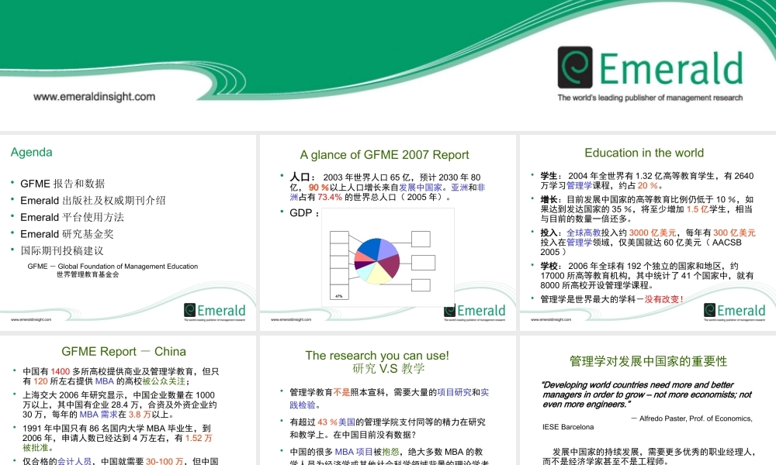Select the "发展中国家的持续发展" paragraph
Viewport: 776px width, 465px height.
[x=649, y=456]
